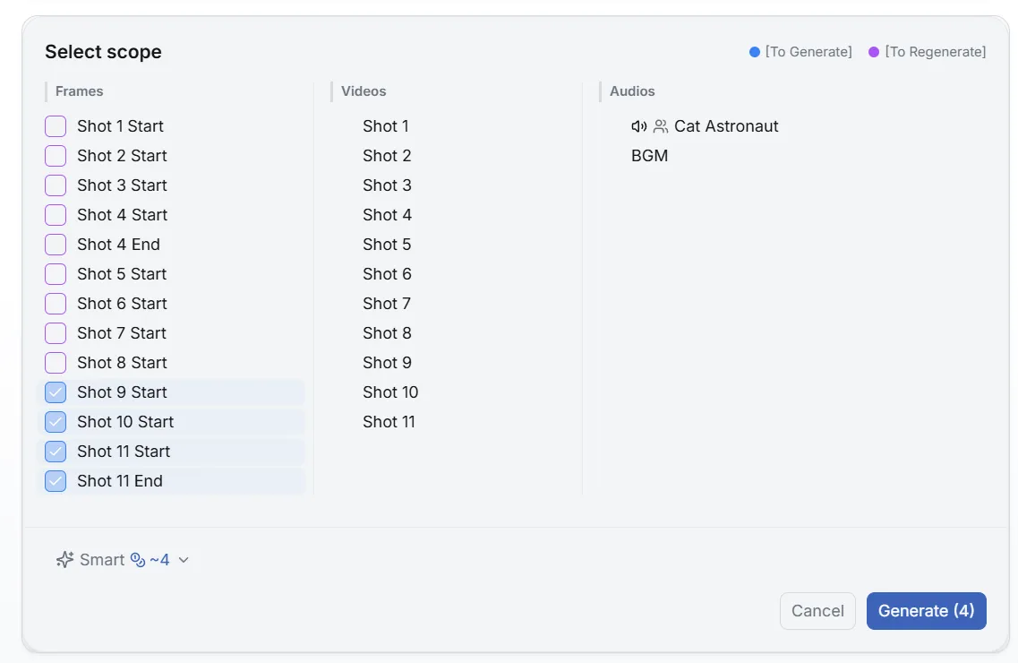Screen dimensions: 1018x663
Task: Expand the Smart generation mode dropdown
Action: (184, 559)
